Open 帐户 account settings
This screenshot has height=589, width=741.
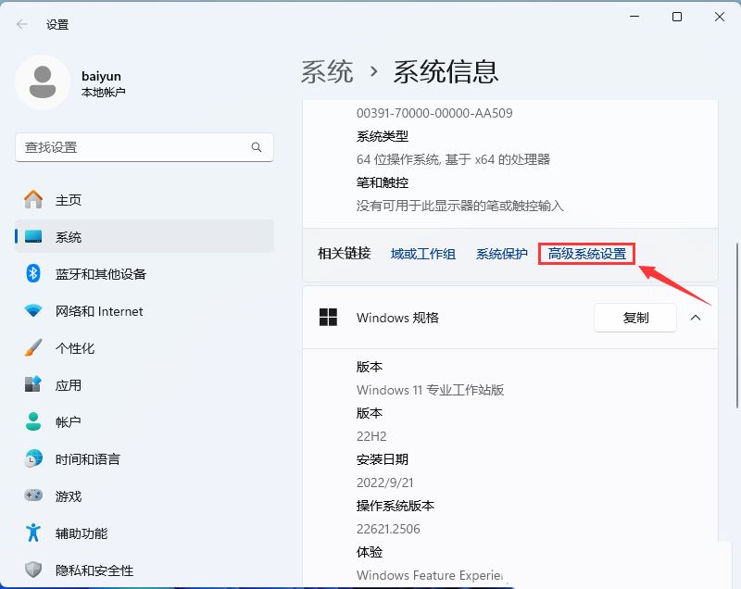pyautogui.click(x=69, y=422)
